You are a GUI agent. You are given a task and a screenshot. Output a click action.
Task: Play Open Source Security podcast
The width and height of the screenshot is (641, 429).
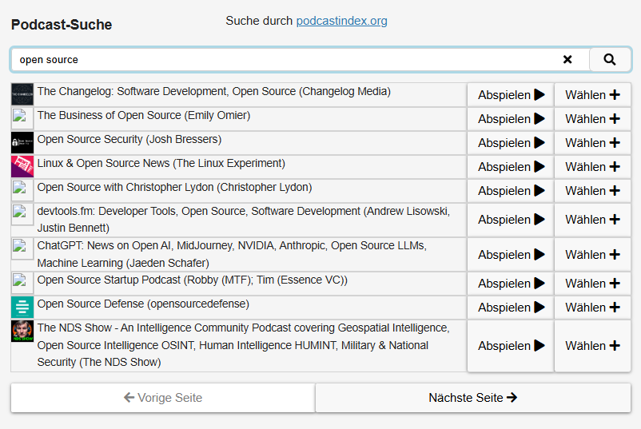(x=511, y=143)
